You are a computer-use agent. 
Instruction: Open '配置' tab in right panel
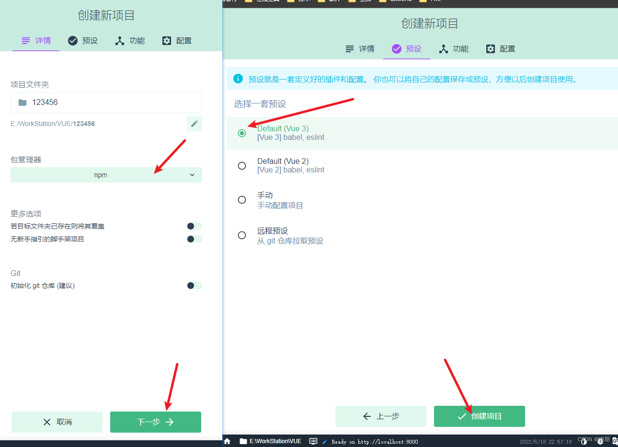coord(501,49)
